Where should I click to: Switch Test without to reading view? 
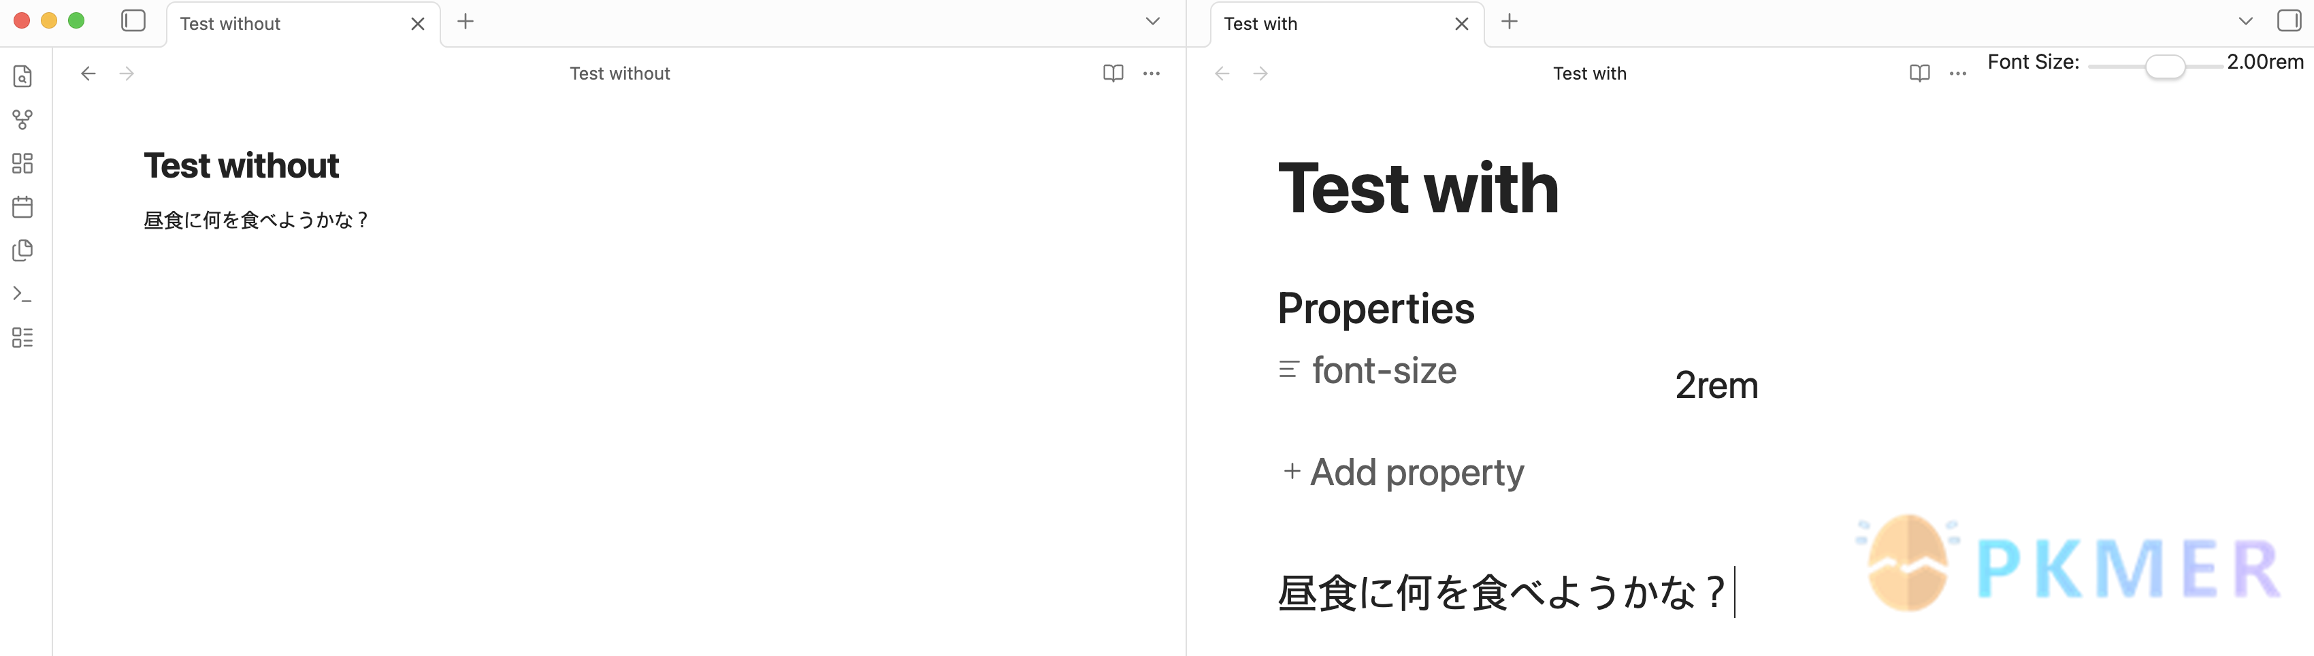(1113, 73)
